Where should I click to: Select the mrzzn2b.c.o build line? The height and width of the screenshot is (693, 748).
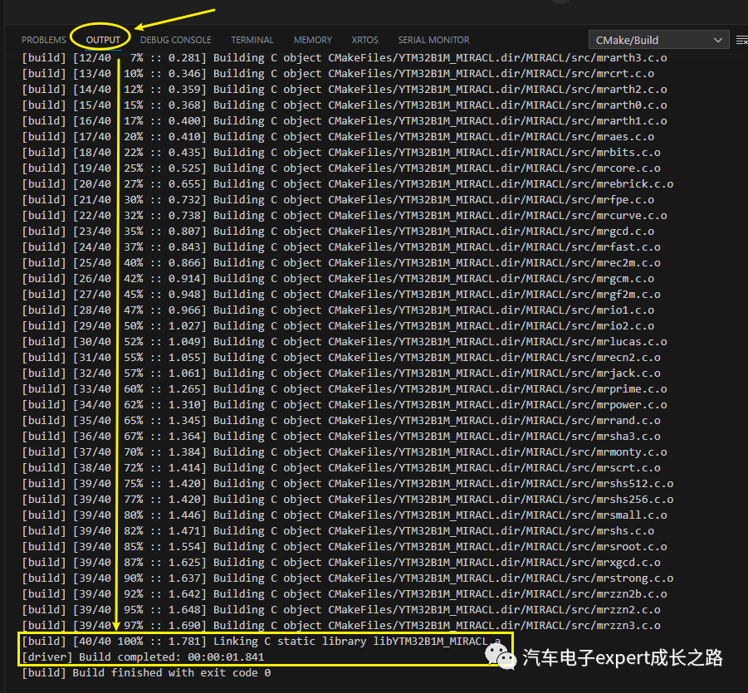345,594
